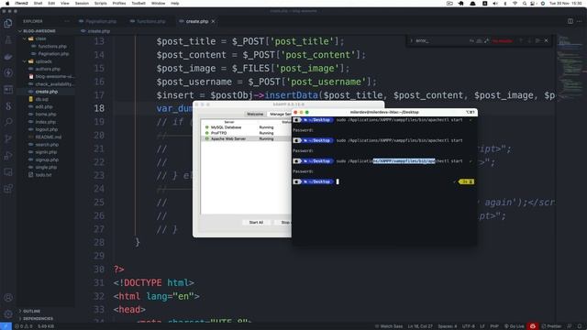Viewport: 587px width, 330px height.
Task: Open edit.php in the explorer
Action: point(44,106)
